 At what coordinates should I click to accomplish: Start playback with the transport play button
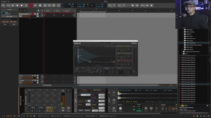click(x=13, y=6)
